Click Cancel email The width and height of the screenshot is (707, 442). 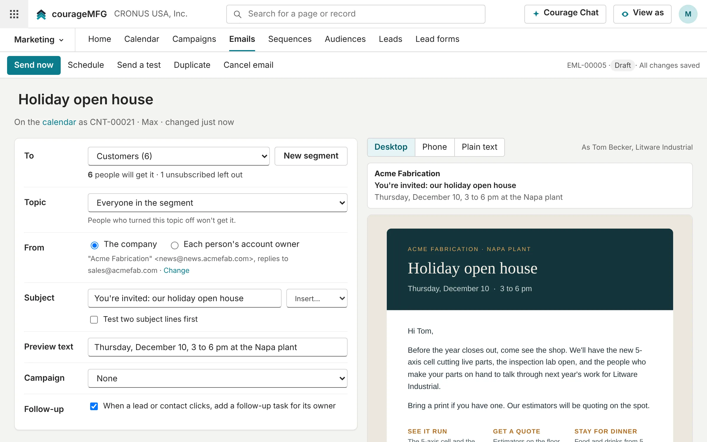click(248, 65)
